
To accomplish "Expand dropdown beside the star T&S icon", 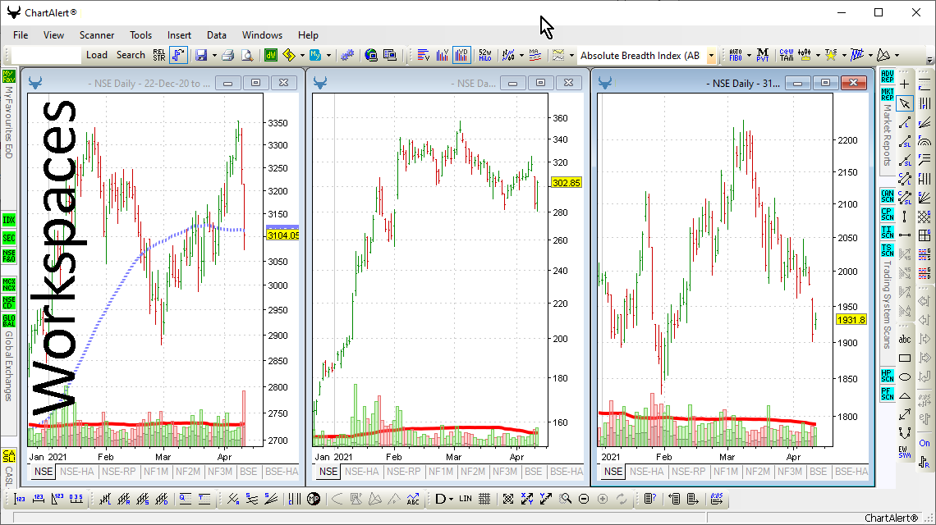I will [x=844, y=56].
